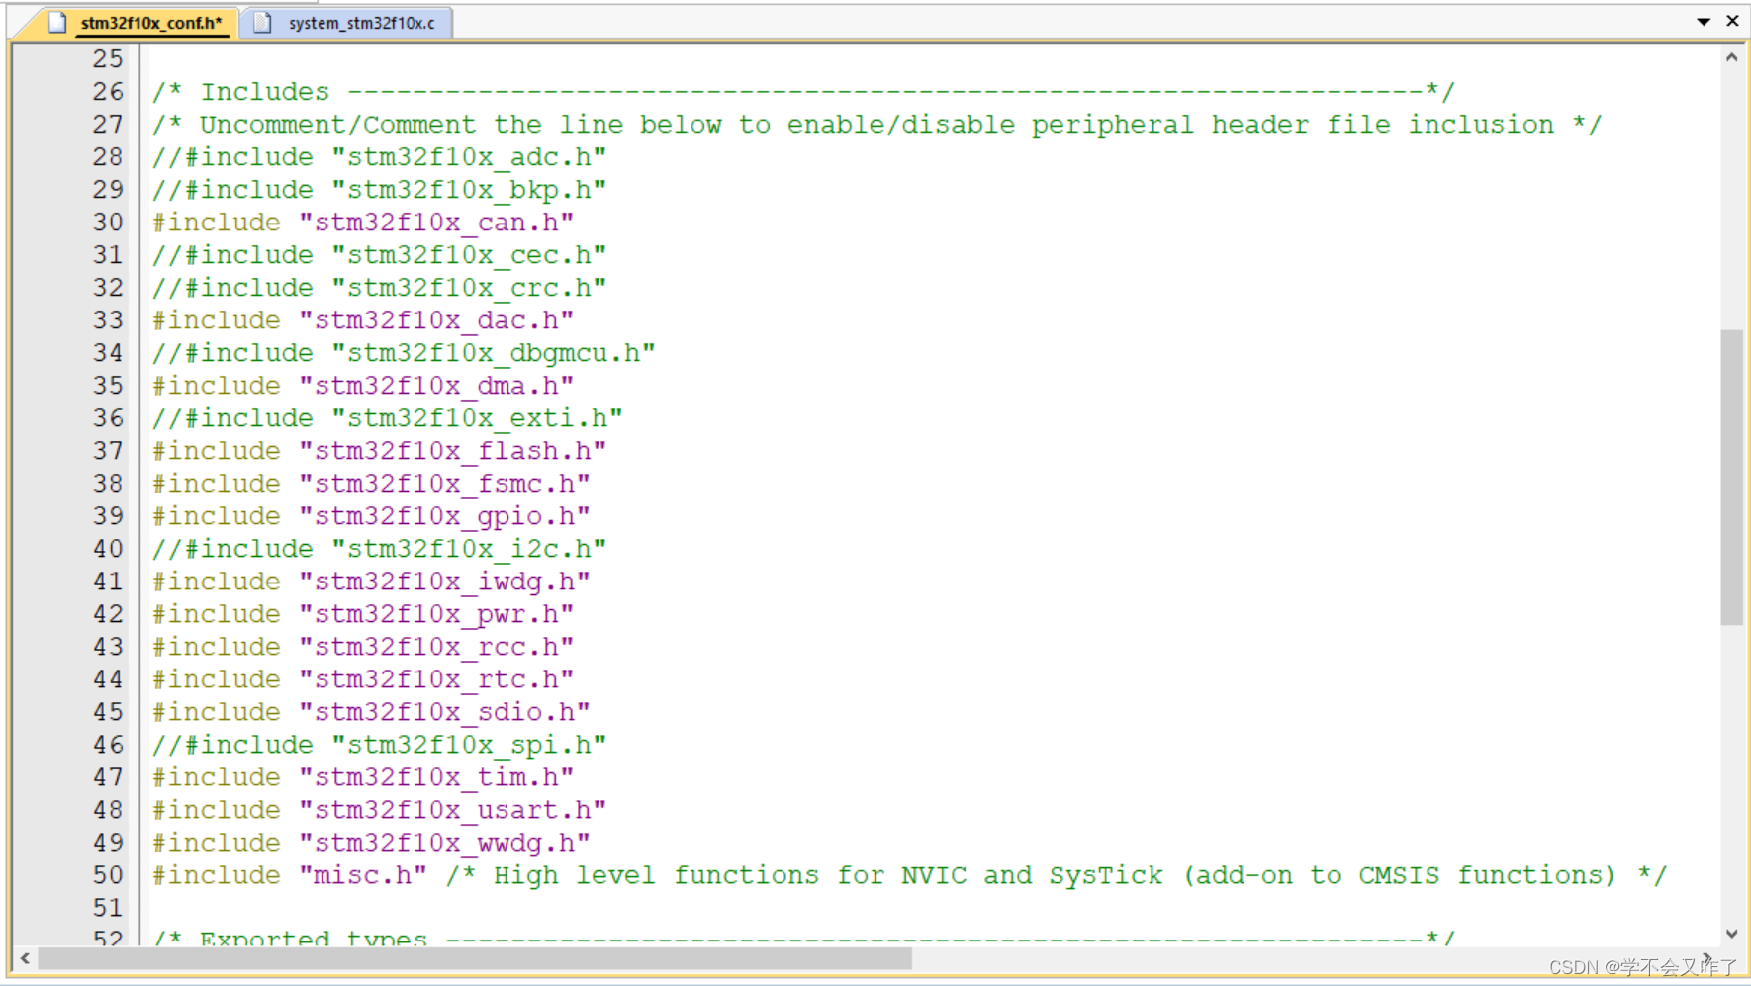Close the active editor tab
Viewport: 1751px width, 986px height.
pyautogui.click(x=1732, y=21)
